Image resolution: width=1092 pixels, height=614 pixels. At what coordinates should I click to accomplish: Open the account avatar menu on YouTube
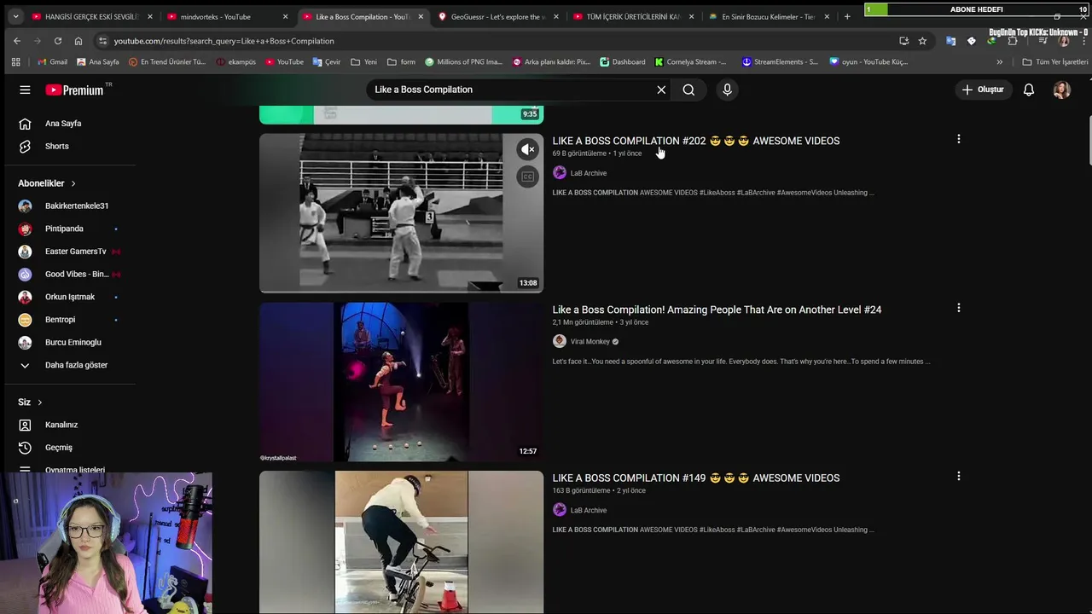[x=1061, y=90]
